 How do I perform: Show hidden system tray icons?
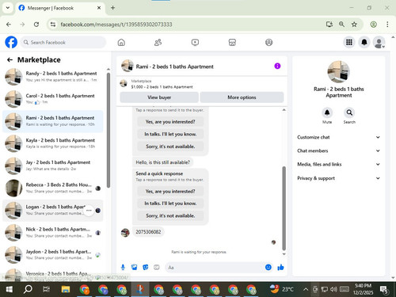[x=306, y=289]
